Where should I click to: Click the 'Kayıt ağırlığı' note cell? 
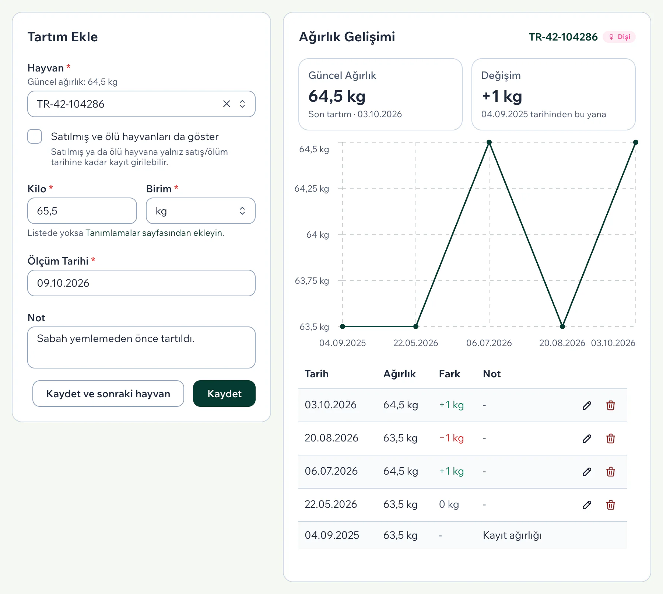coord(512,535)
